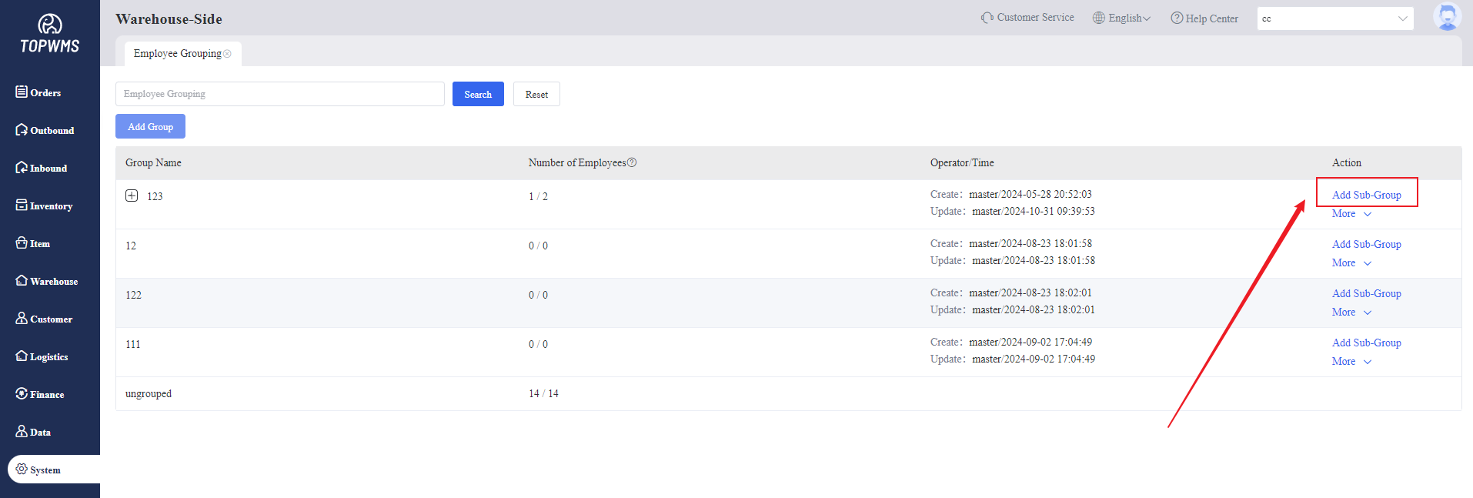Image resolution: width=1473 pixels, height=498 pixels.
Task: Open the cc account dropdown
Action: tap(1334, 18)
